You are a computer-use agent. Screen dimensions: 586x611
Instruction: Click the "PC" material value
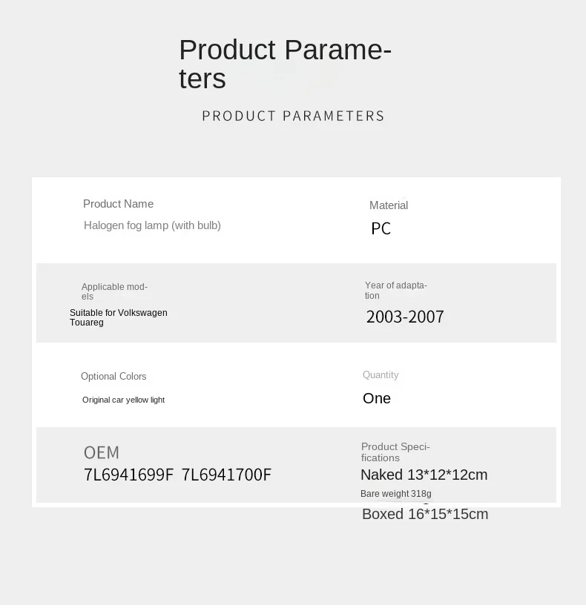pos(381,228)
